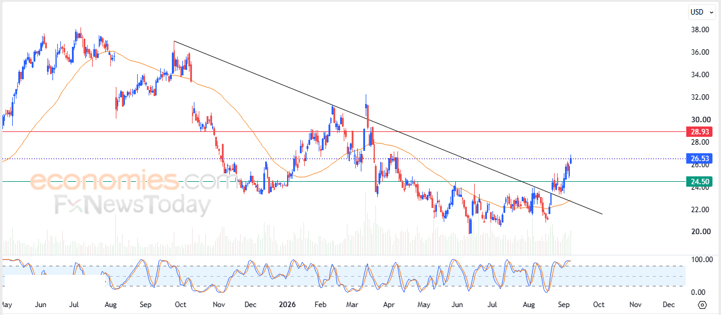Click the Apr label on time axis
Viewport: 721px width, 315px height.
389,305
